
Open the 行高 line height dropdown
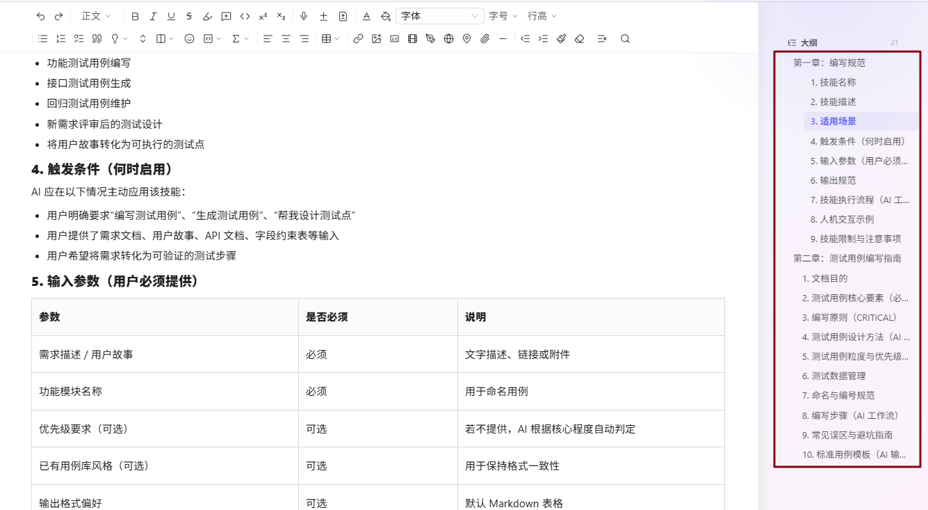tap(542, 16)
